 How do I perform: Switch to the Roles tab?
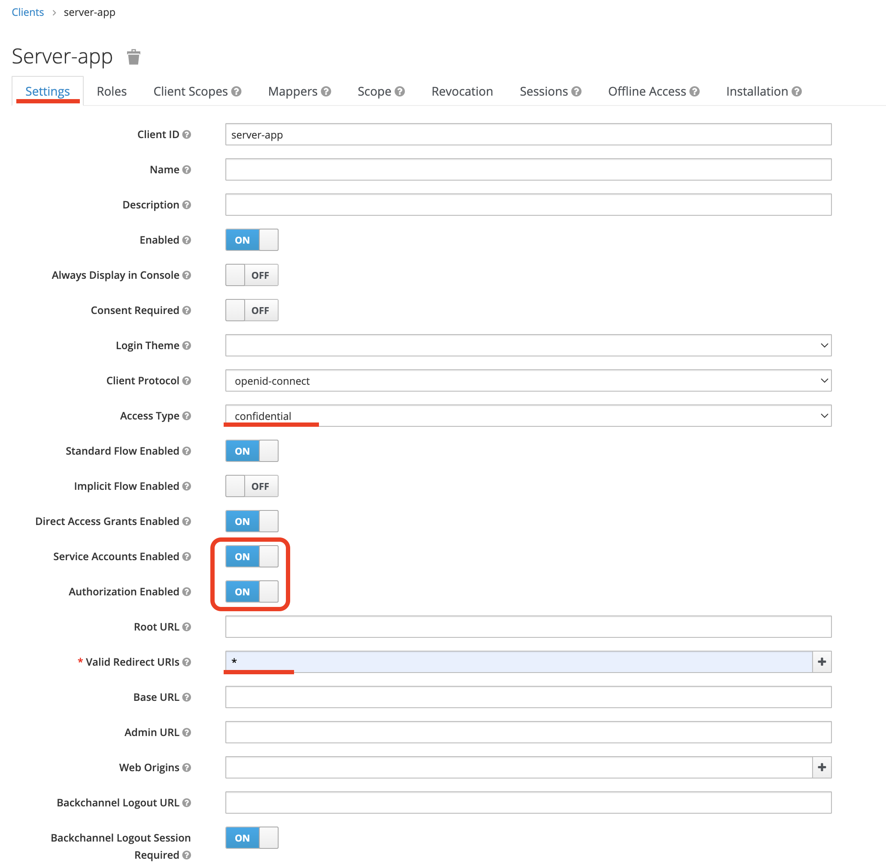(112, 91)
